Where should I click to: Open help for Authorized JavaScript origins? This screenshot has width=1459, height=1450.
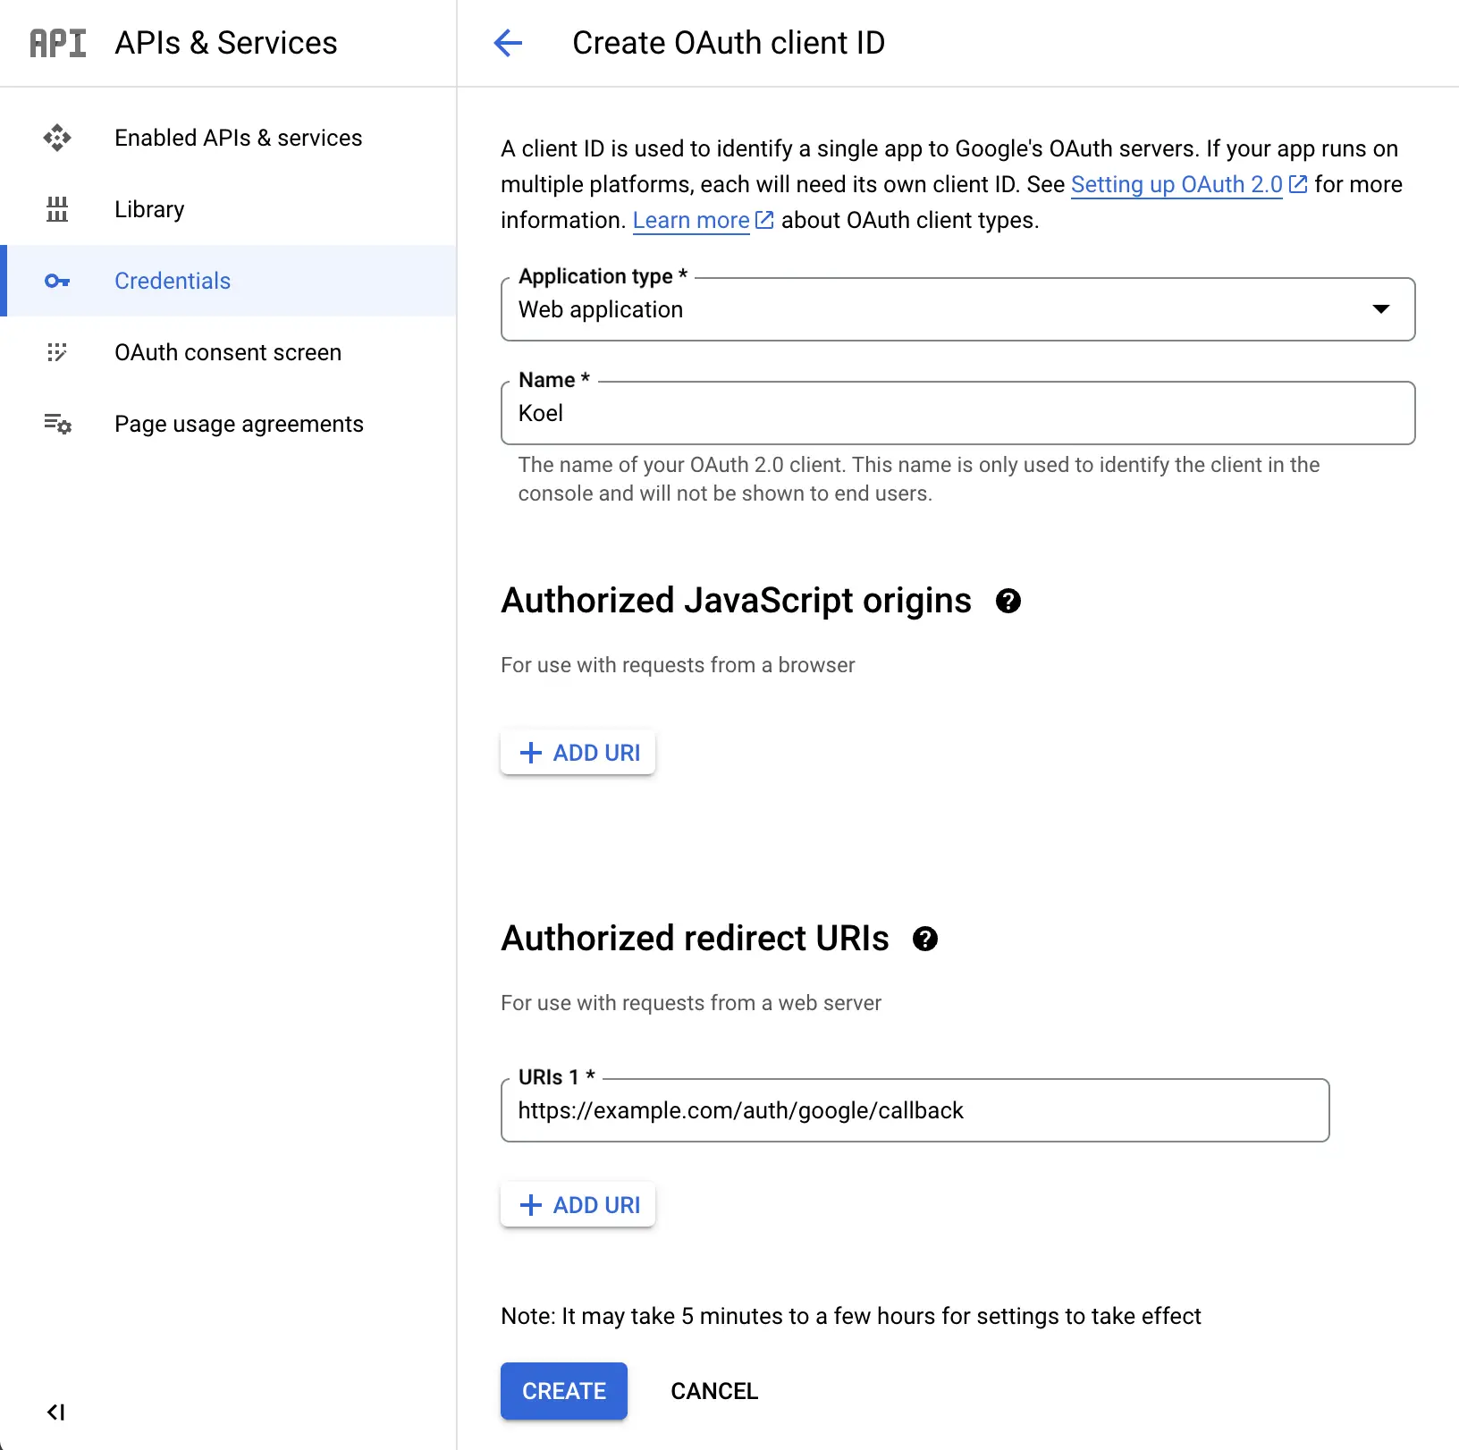[1008, 601]
